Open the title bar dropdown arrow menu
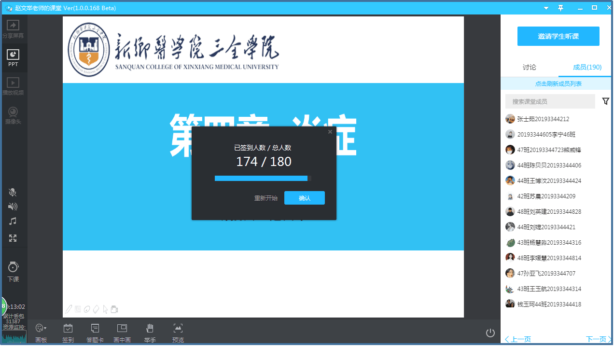This screenshot has height=346, width=614. point(546,8)
